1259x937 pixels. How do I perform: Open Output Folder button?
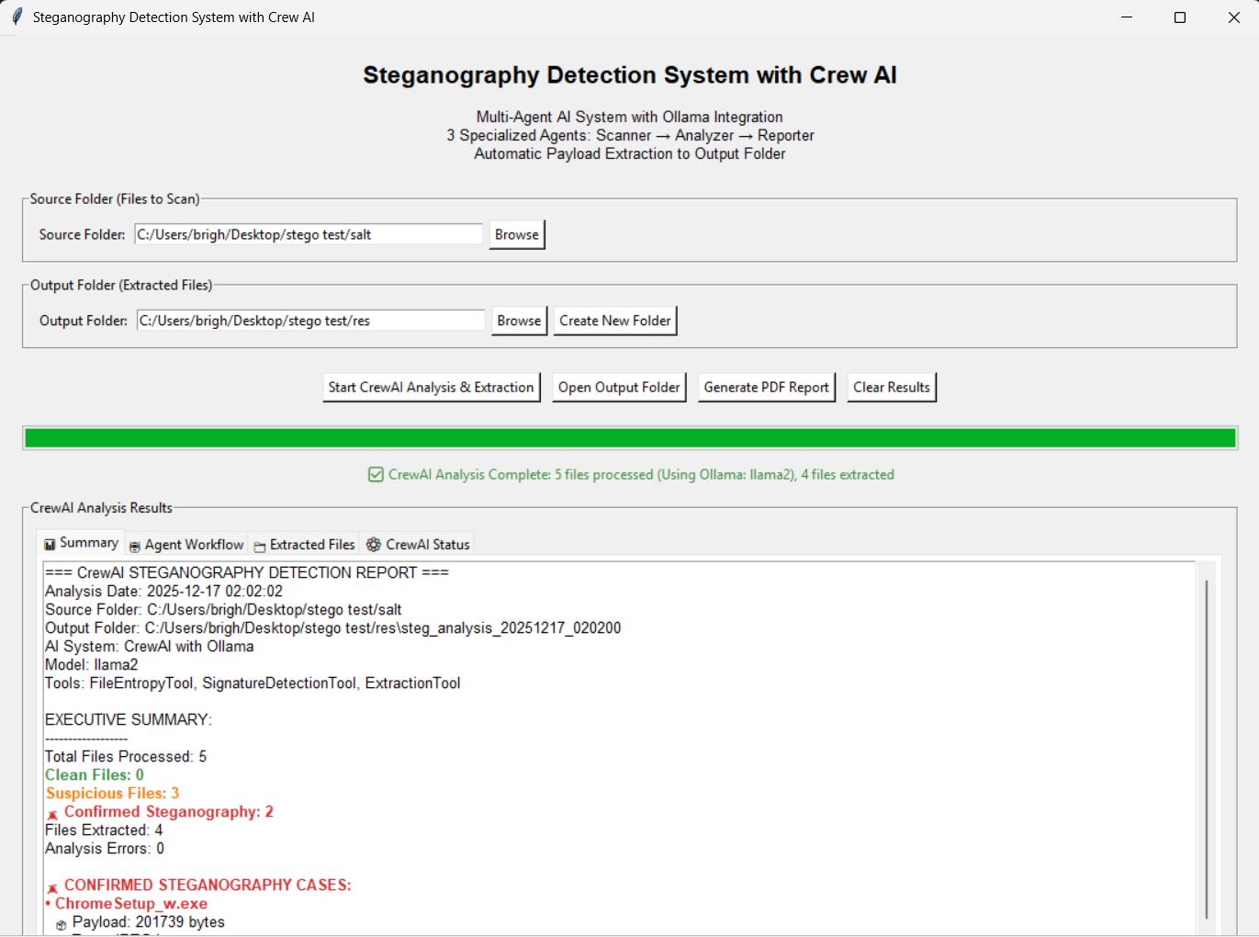coord(619,388)
